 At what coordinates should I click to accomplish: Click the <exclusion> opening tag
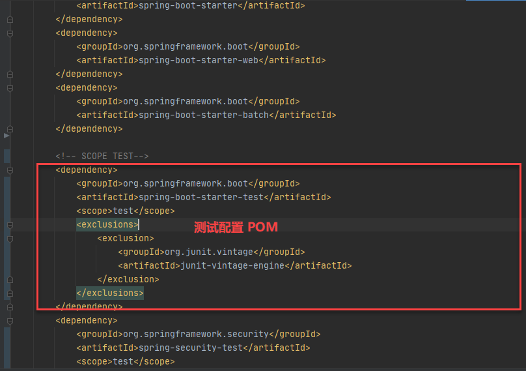pos(126,238)
